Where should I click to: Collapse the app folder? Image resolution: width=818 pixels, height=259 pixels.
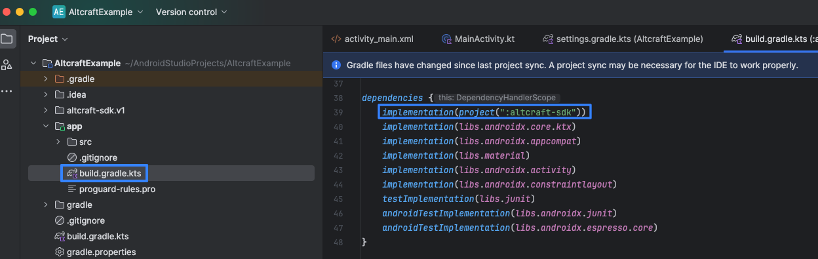pos(45,126)
